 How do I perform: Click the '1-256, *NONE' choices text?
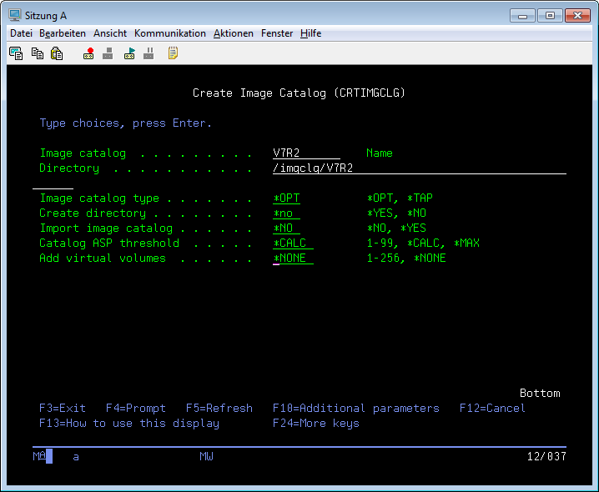pyautogui.click(x=406, y=259)
